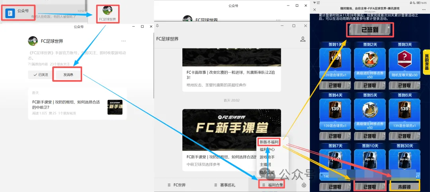Click the 已关注 followed button
The image size is (430, 192).
point(40,74)
